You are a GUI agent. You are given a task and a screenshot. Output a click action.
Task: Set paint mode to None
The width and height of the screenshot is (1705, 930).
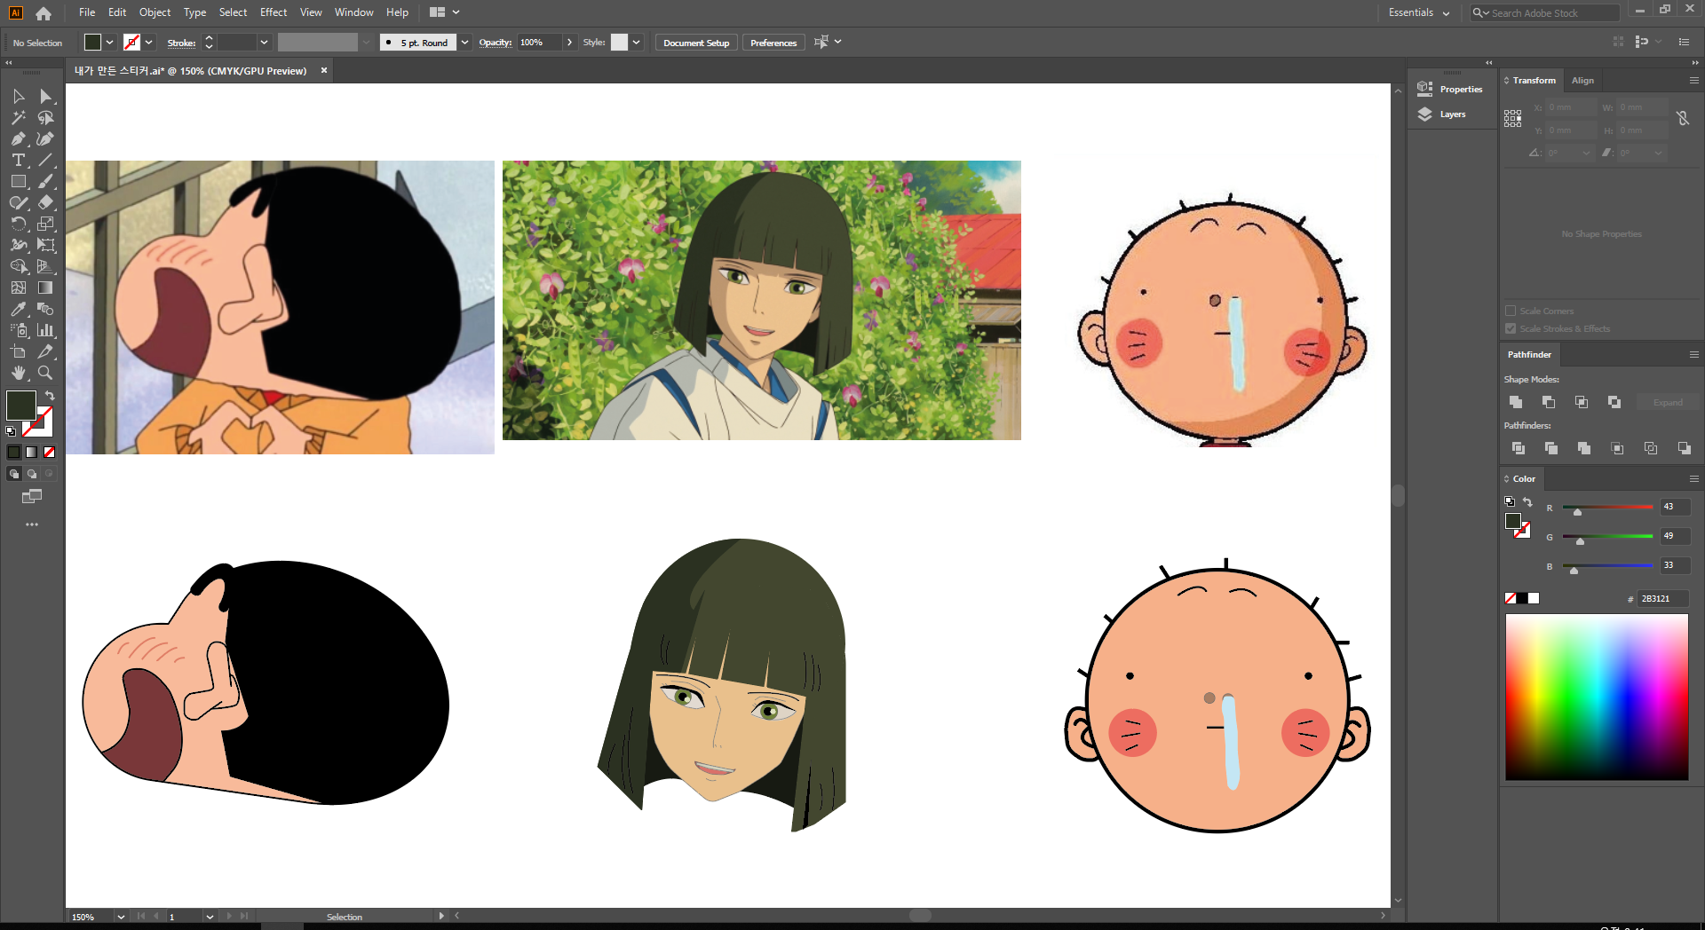pyautogui.click(x=50, y=452)
